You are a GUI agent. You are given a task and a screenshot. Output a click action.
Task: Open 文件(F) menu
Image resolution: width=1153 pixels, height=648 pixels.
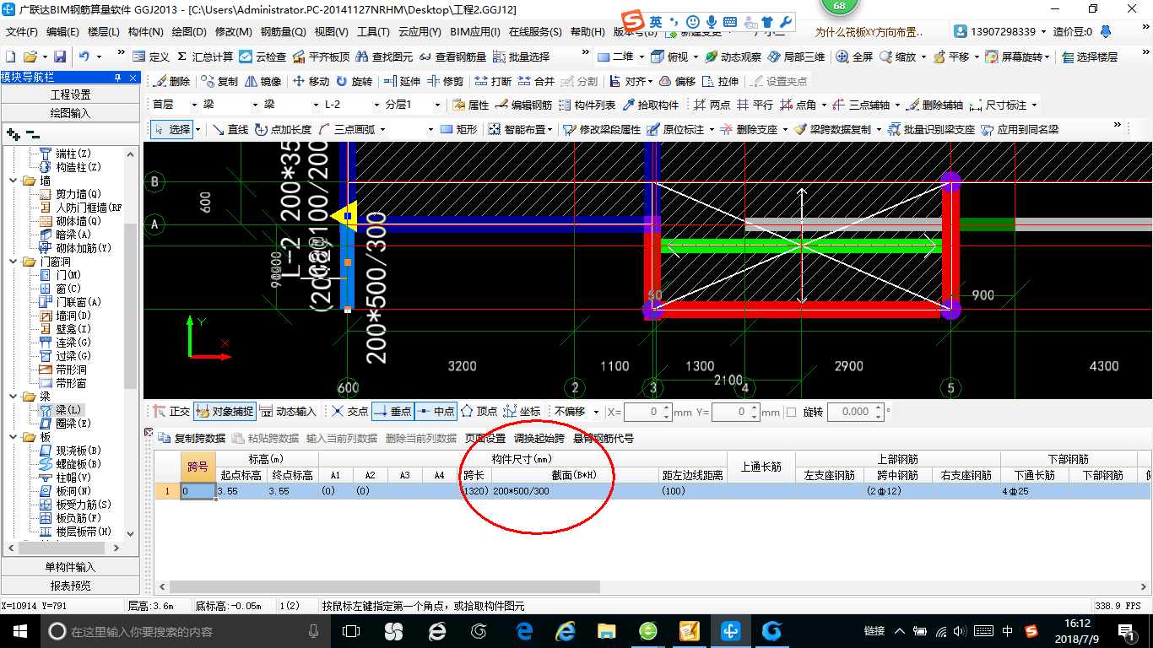[x=22, y=32]
